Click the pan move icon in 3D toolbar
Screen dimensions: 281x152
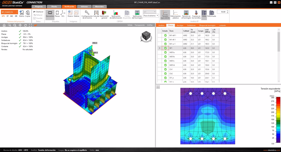[x=20, y=25]
